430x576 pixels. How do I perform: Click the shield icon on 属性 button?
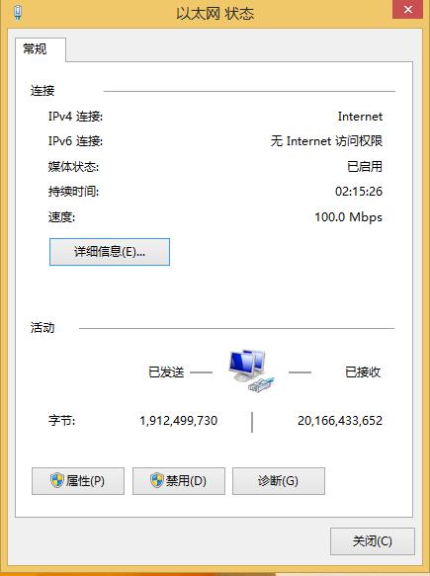click(57, 480)
